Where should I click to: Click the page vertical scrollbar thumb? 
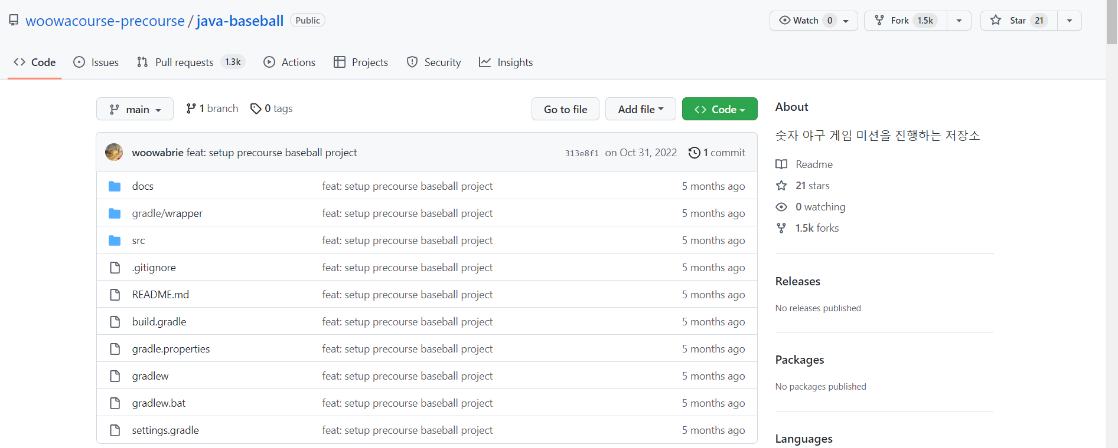coord(1112,22)
